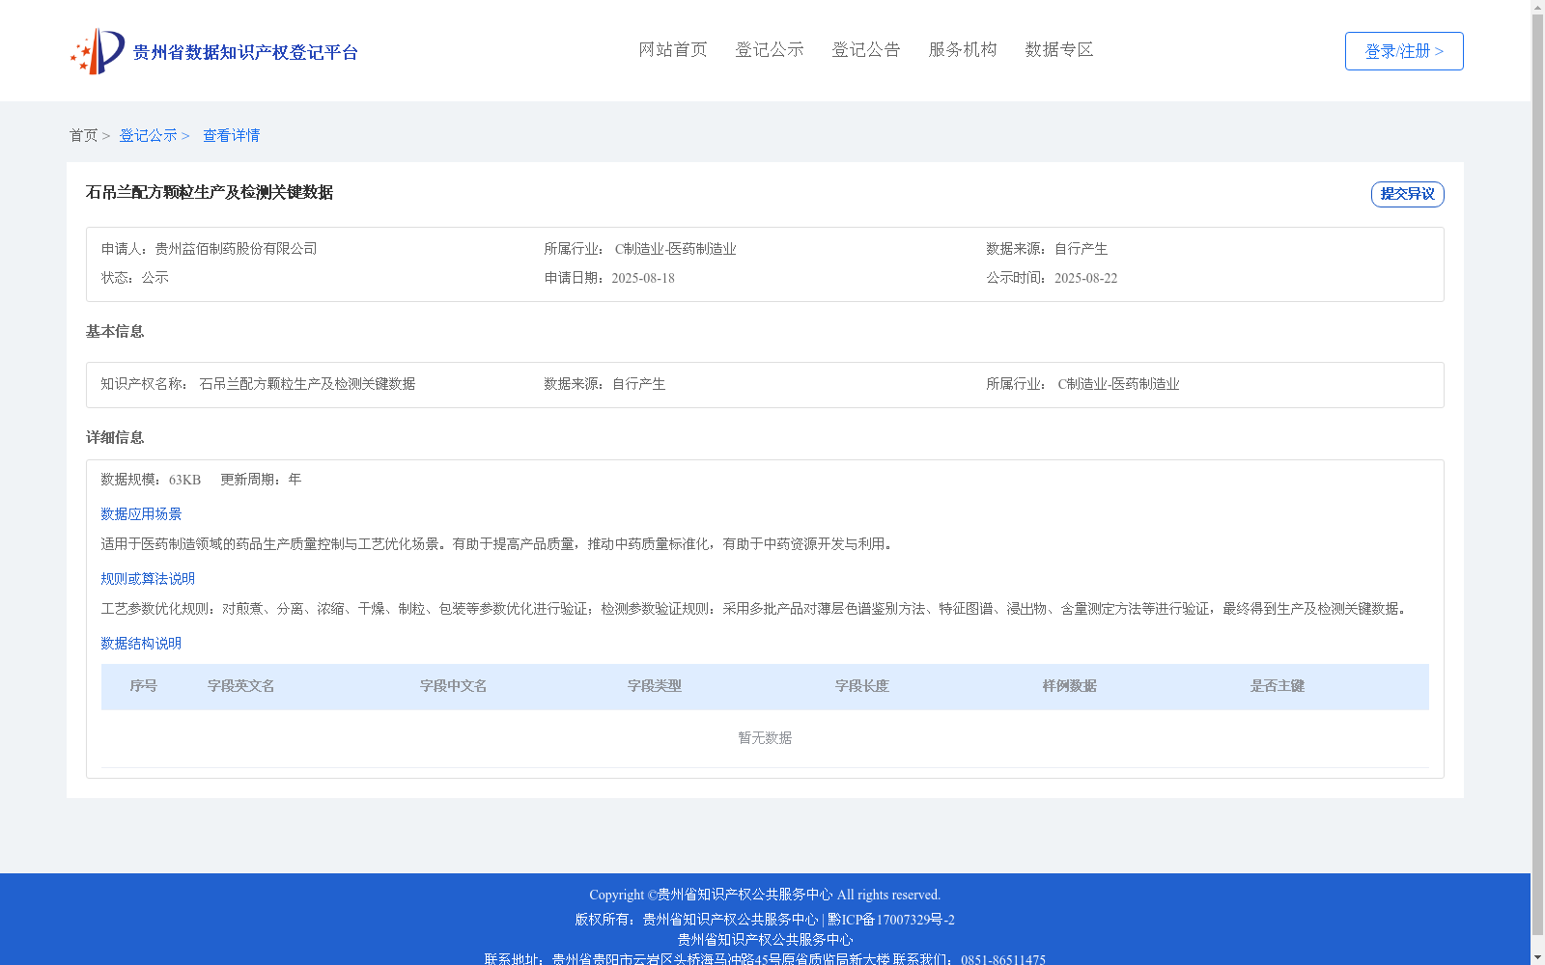Click publication time 2025-08-22
Viewport: 1545px width, 965px height.
click(1086, 278)
